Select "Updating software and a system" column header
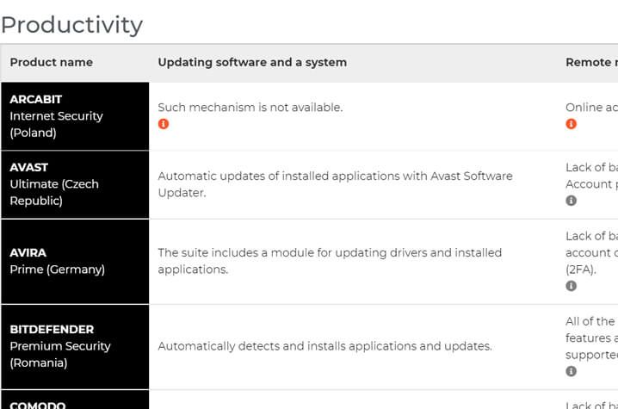Screen dimensions: 618x409 [x=252, y=62]
